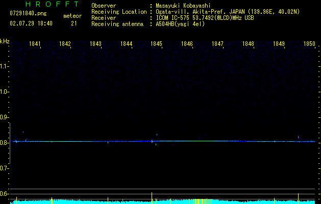
Task: Click the 0.7 kHz axis label
Action: point(4,168)
